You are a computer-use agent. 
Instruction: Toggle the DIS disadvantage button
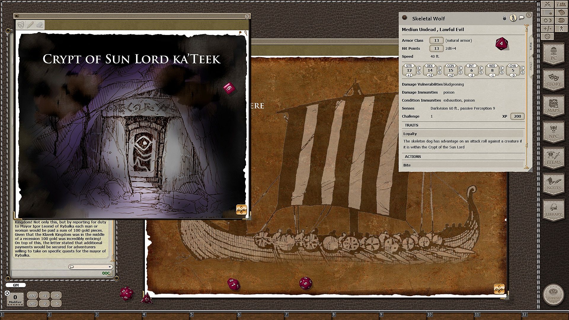pyautogui.click(x=33, y=303)
